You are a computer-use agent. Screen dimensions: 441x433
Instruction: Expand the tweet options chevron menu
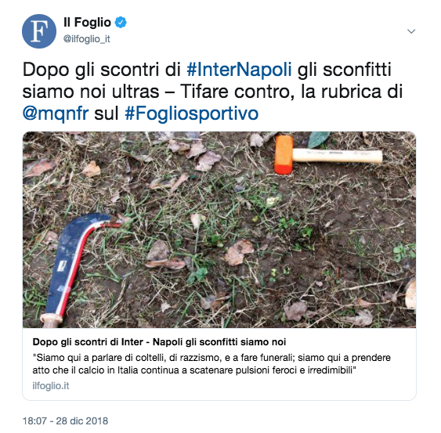tap(411, 31)
